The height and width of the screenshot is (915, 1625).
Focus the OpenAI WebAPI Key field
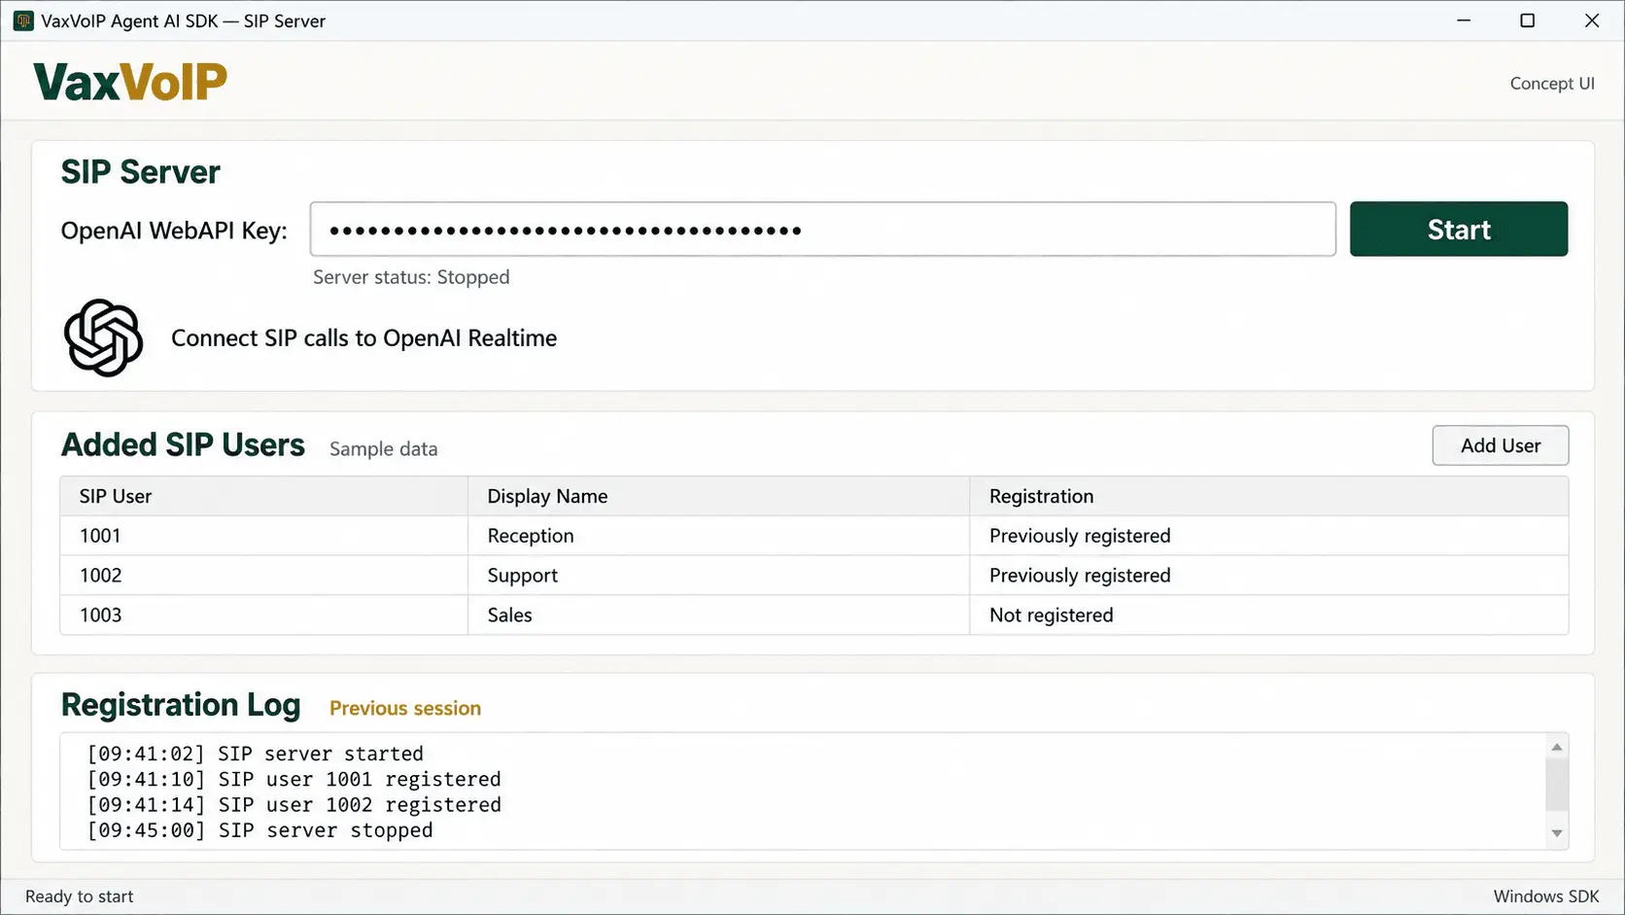click(x=822, y=229)
